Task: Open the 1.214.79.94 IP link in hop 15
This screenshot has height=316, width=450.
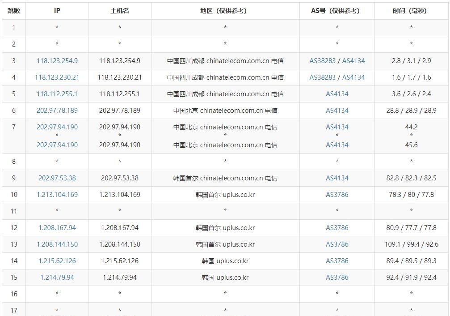Action: (x=57, y=278)
